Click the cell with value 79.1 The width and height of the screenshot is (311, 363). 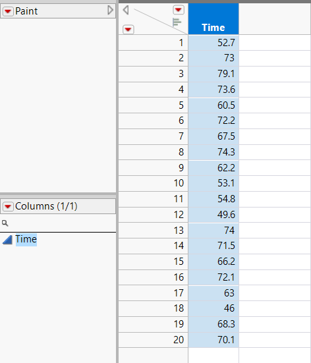pyautogui.click(x=213, y=74)
